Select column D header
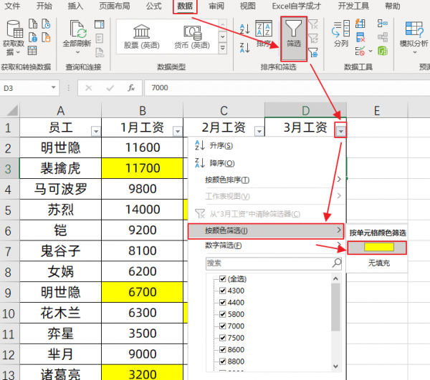The width and height of the screenshot is (430, 380). click(x=305, y=110)
